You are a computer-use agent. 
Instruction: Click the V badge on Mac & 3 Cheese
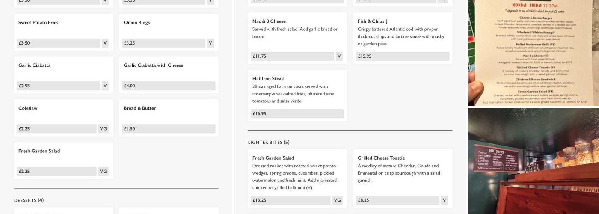coord(339,56)
